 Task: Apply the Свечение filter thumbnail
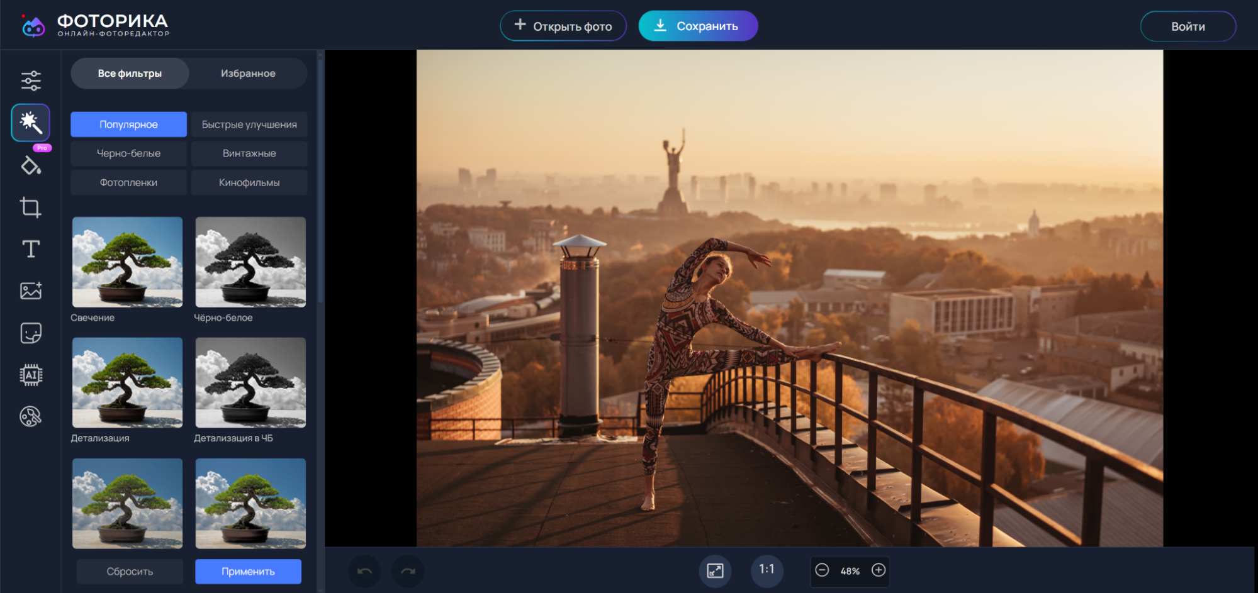(127, 262)
